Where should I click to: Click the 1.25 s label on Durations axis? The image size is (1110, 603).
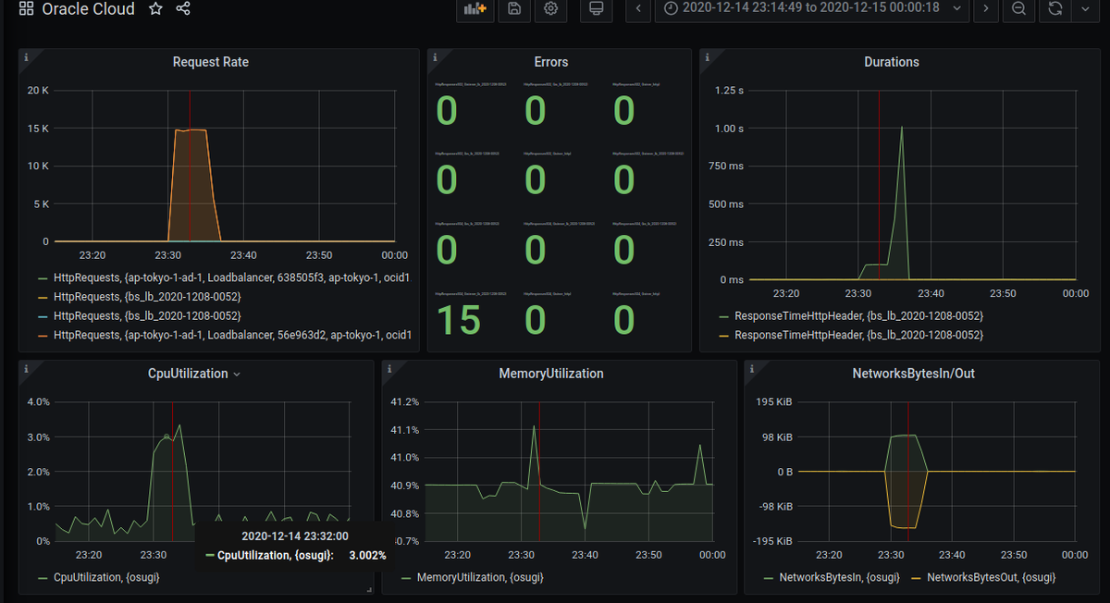coord(728,91)
